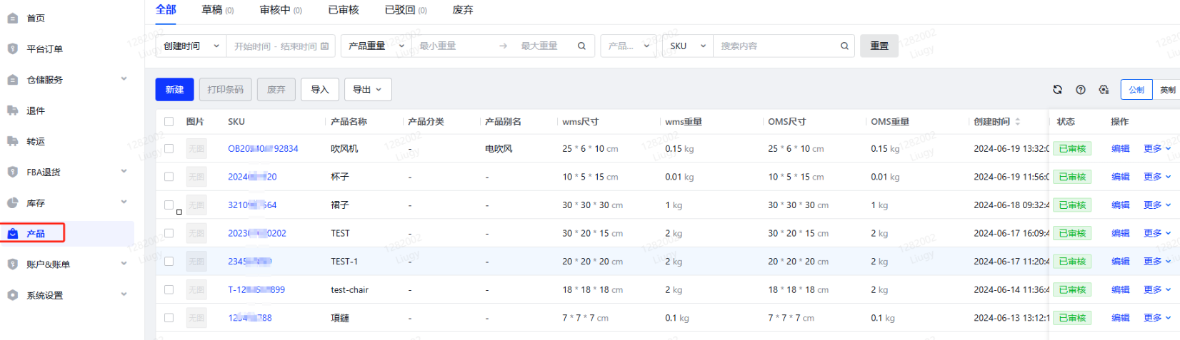Switch to the 废弃 tab
Screen dimensions: 1180x340
click(462, 10)
